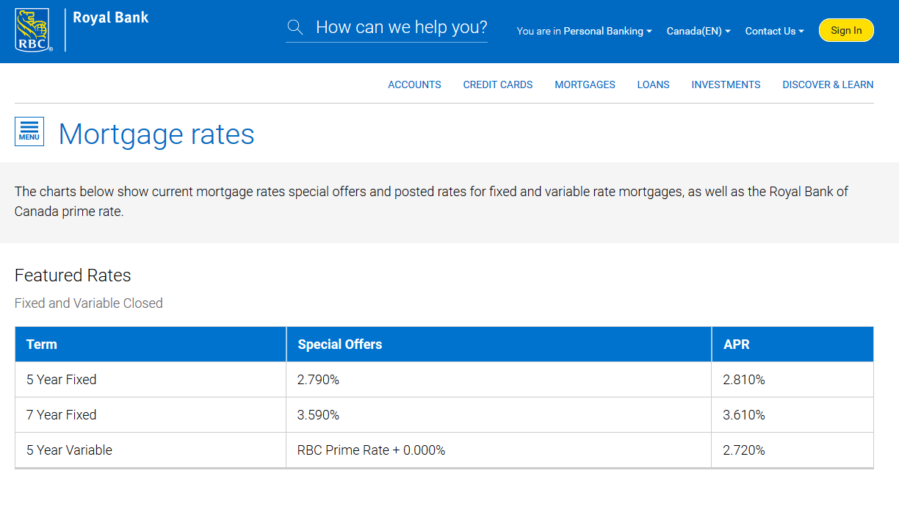Click the 2.810% APR value
The image size is (899, 512).
point(744,380)
